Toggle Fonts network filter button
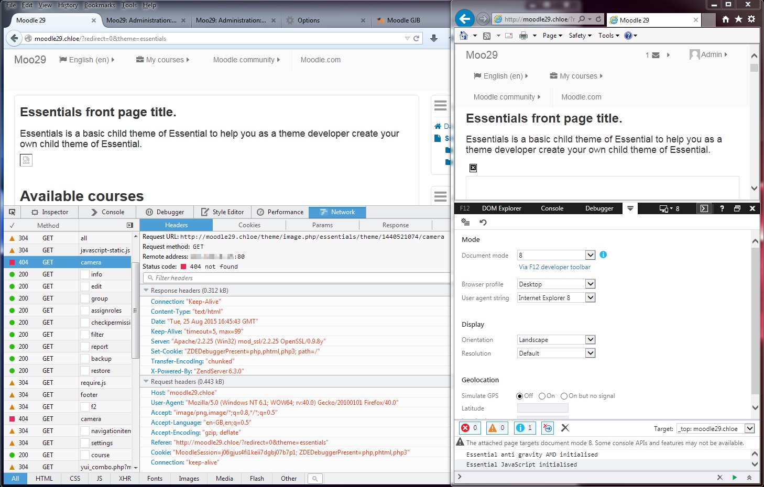764x487 pixels. [155, 479]
